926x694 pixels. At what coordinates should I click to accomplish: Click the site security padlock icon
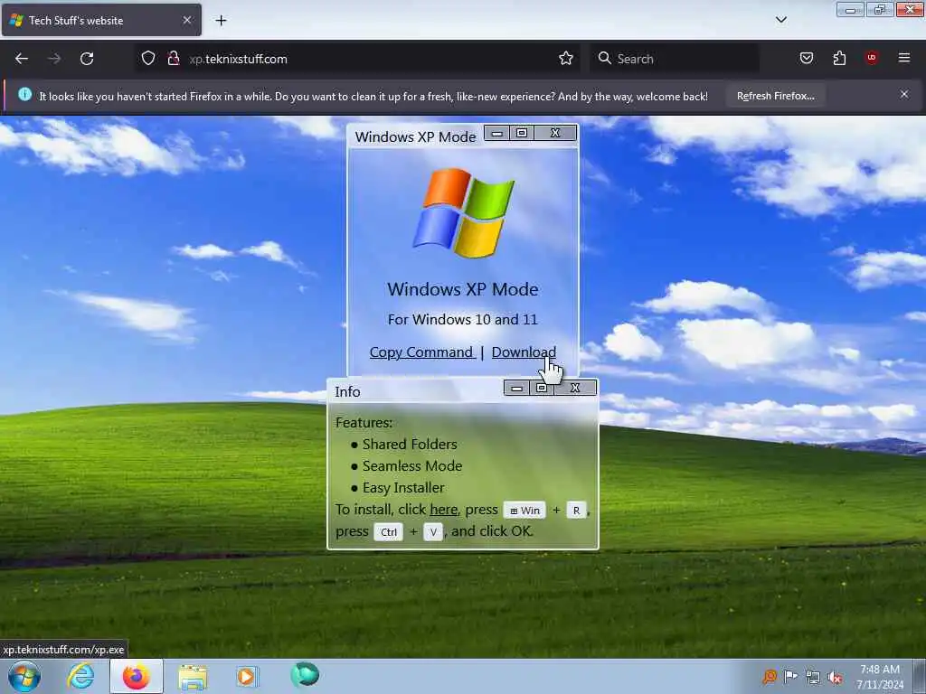click(x=173, y=58)
